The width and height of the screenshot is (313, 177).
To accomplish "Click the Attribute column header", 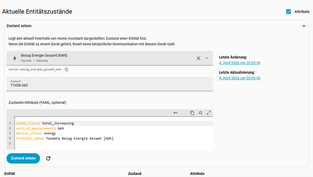I will (197, 174).
